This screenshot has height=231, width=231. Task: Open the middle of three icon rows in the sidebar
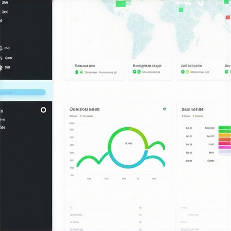click(6, 58)
